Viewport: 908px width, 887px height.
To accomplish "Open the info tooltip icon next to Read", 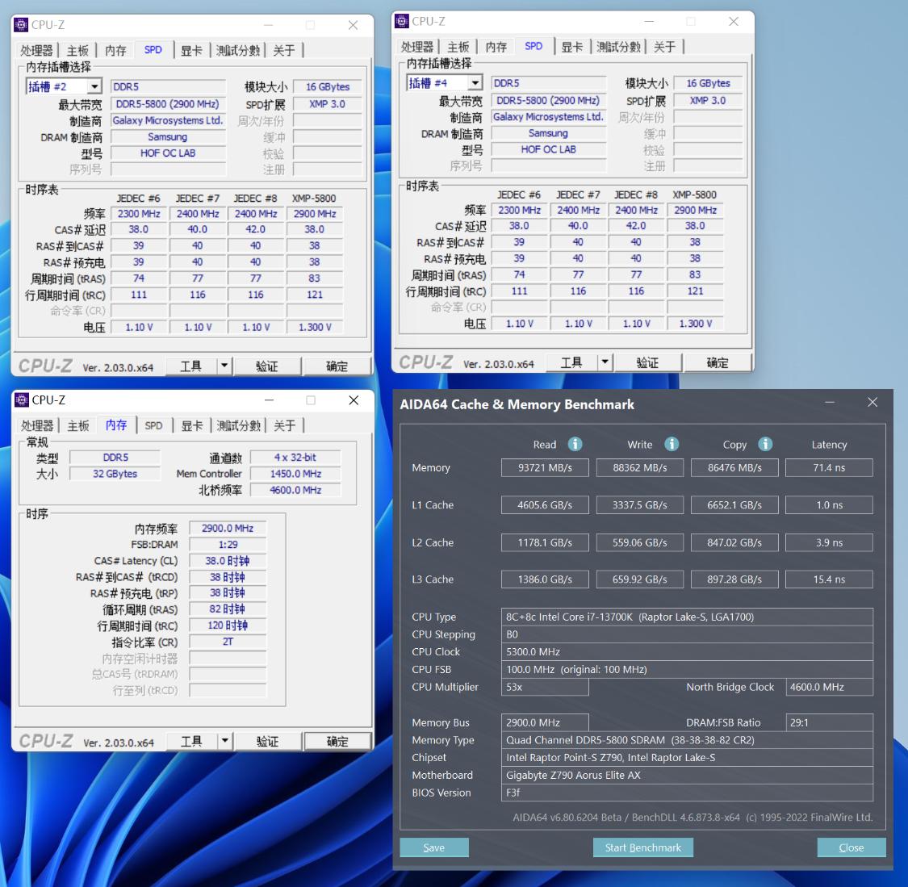I will (x=574, y=444).
